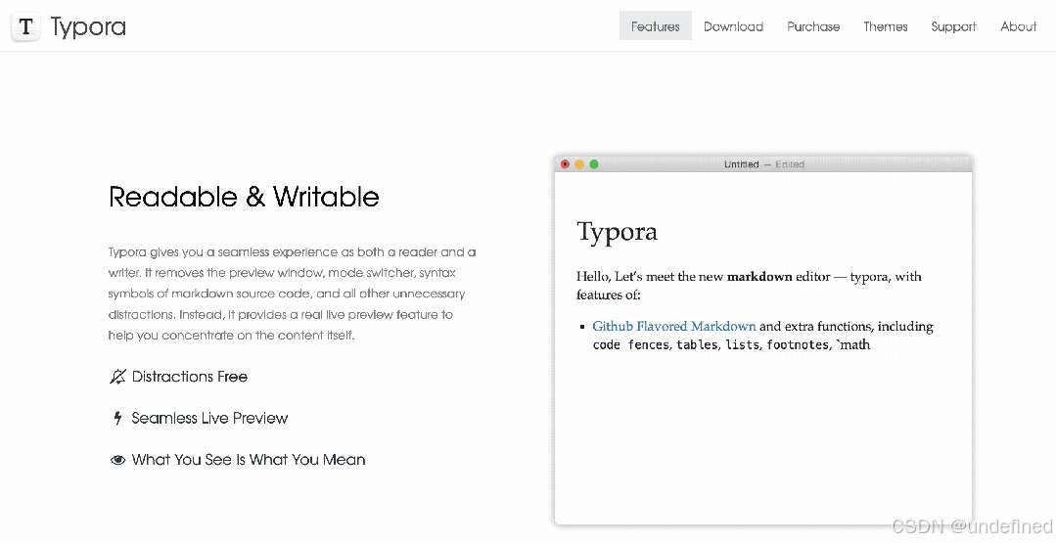Go to the Download page

coord(733,26)
